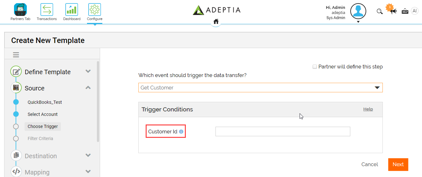
Task: Click the Customer Id info icon
Action: 181,131
